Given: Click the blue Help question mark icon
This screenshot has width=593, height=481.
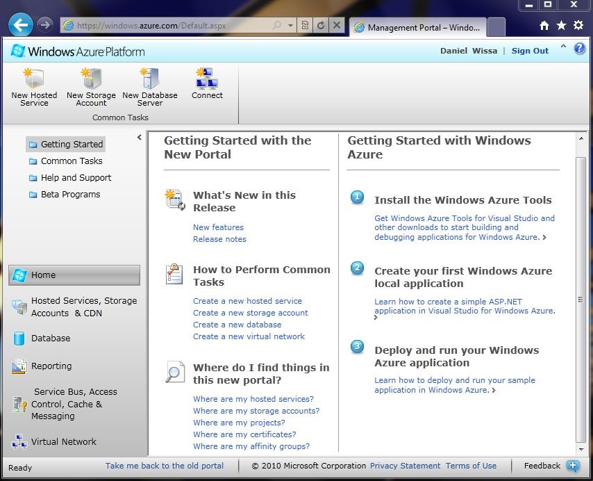Looking at the screenshot, I should pos(579,49).
